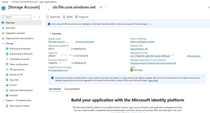210x113 pixels.
Task: Select Certificates & secrets menu item
Action: 19,59
